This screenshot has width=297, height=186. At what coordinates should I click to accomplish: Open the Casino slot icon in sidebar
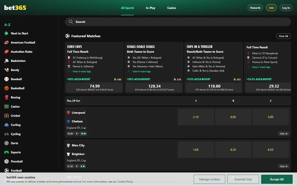click(x=6, y=106)
